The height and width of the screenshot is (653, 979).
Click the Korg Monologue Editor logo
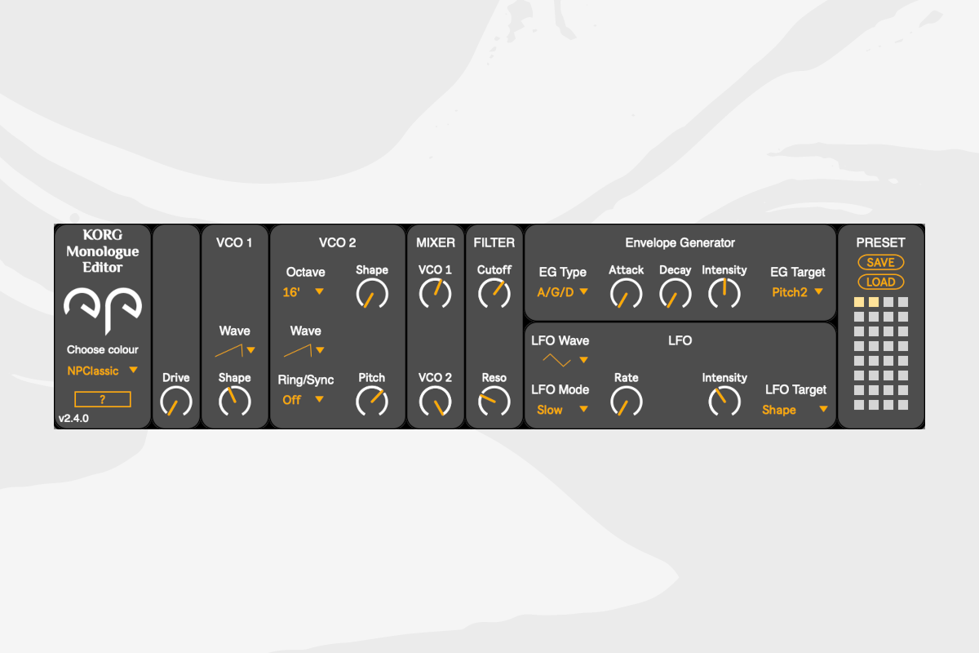103,304
